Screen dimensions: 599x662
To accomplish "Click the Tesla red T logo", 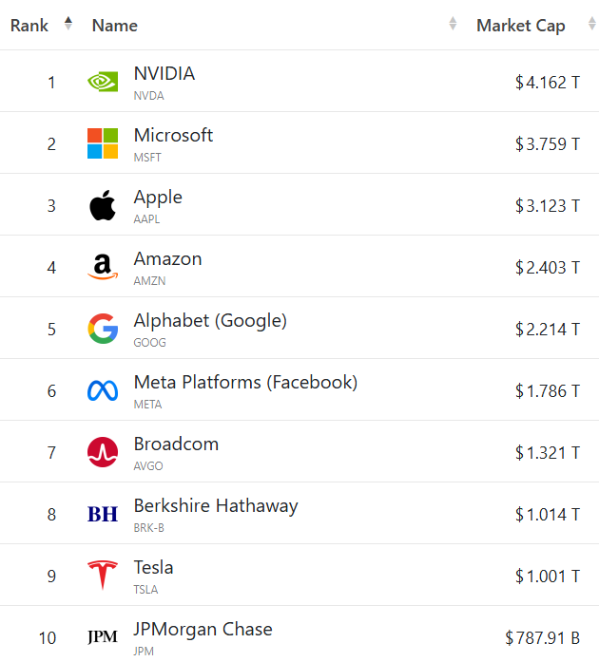I will (x=103, y=575).
